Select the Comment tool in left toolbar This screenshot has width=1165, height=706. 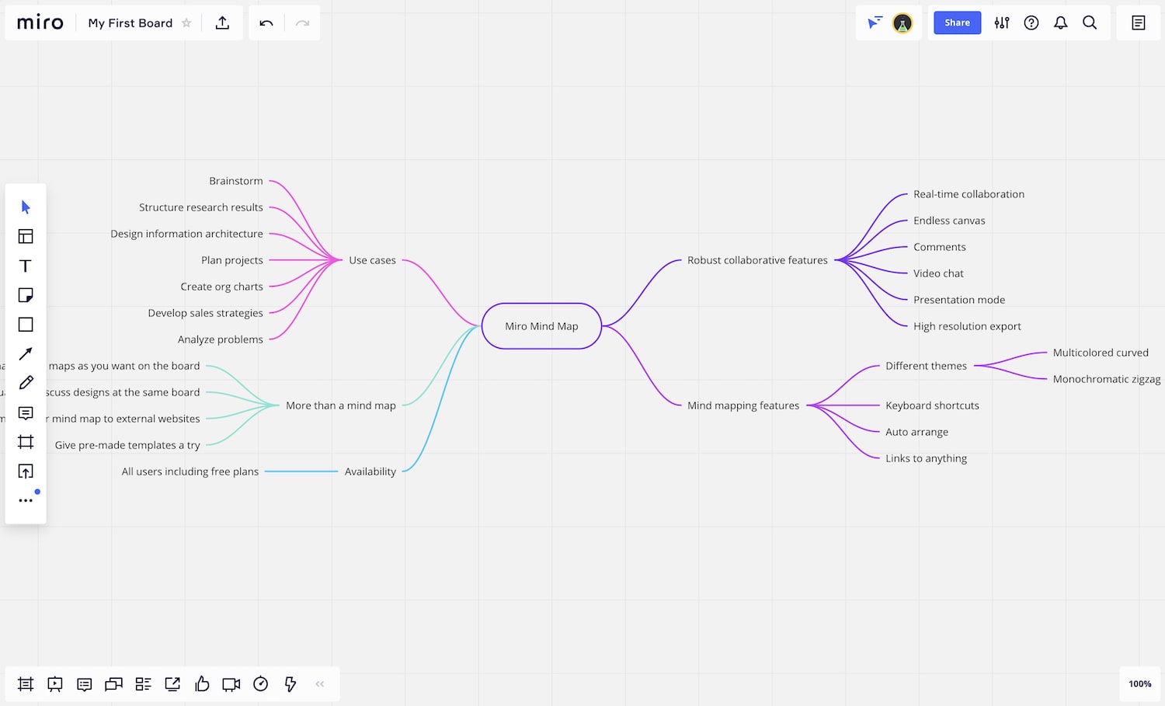[x=26, y=412]
